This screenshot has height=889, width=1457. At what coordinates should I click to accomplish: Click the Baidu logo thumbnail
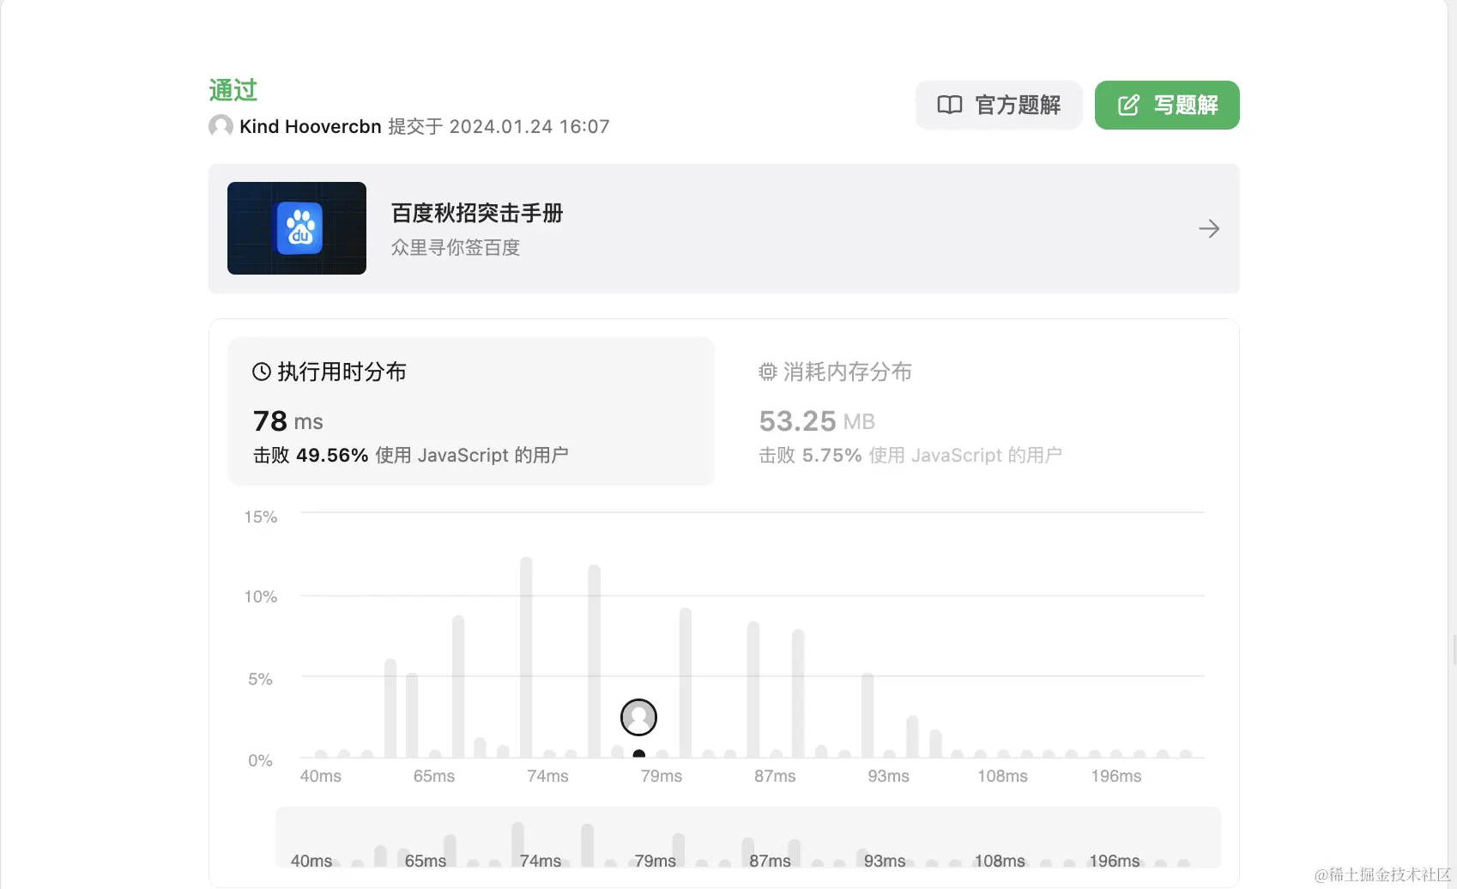coord(297,228)
